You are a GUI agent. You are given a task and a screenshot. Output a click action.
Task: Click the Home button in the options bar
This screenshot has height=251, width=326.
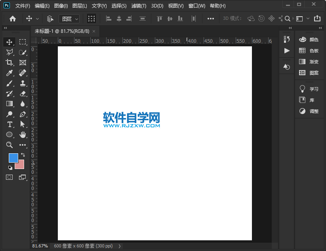[13, 19]
